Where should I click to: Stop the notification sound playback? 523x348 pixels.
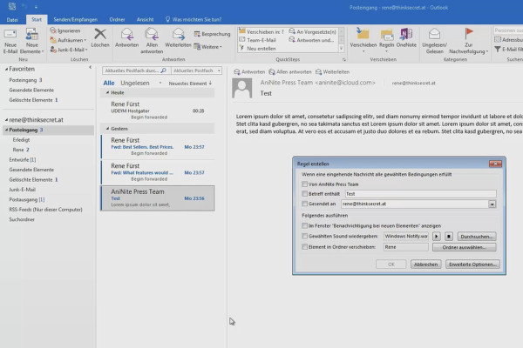point(449,237)
